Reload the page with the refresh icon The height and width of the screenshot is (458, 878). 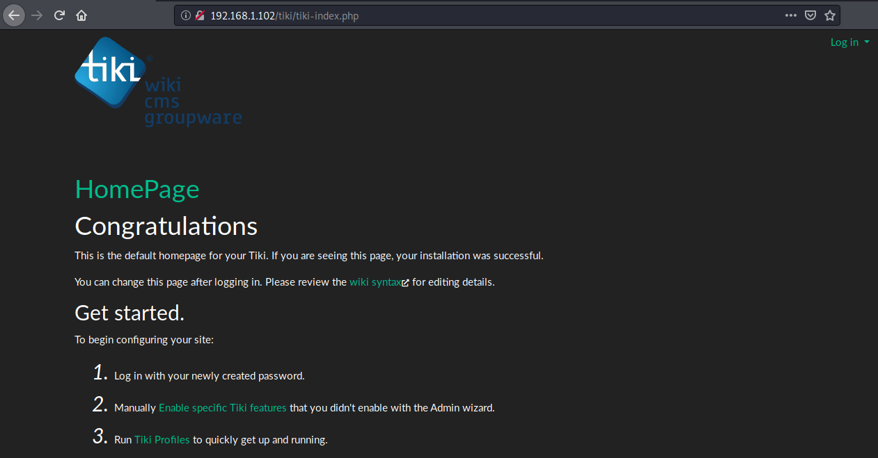59,15
